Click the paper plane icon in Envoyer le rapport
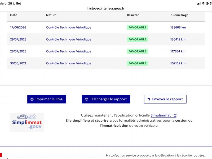This screenshot has width=212, height=159. 149,99
